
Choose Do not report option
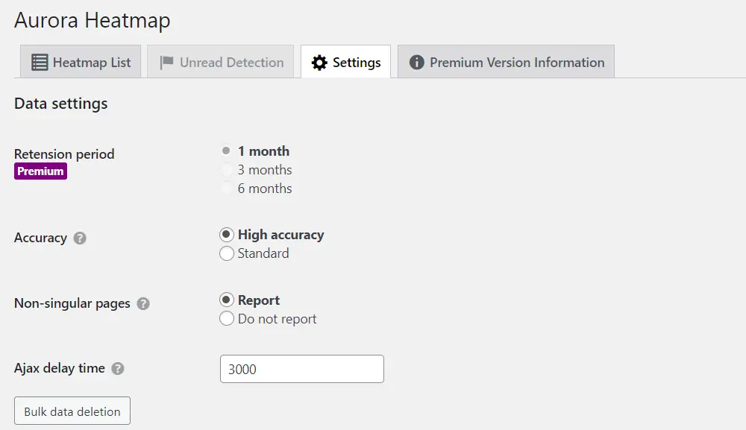[227, 319]
